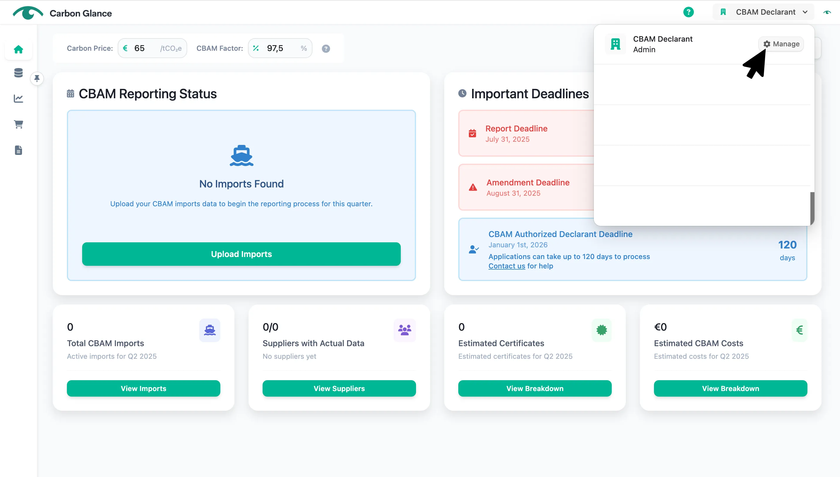
Task: Click the Amendment Deadline warning icon
Action: 473,187
